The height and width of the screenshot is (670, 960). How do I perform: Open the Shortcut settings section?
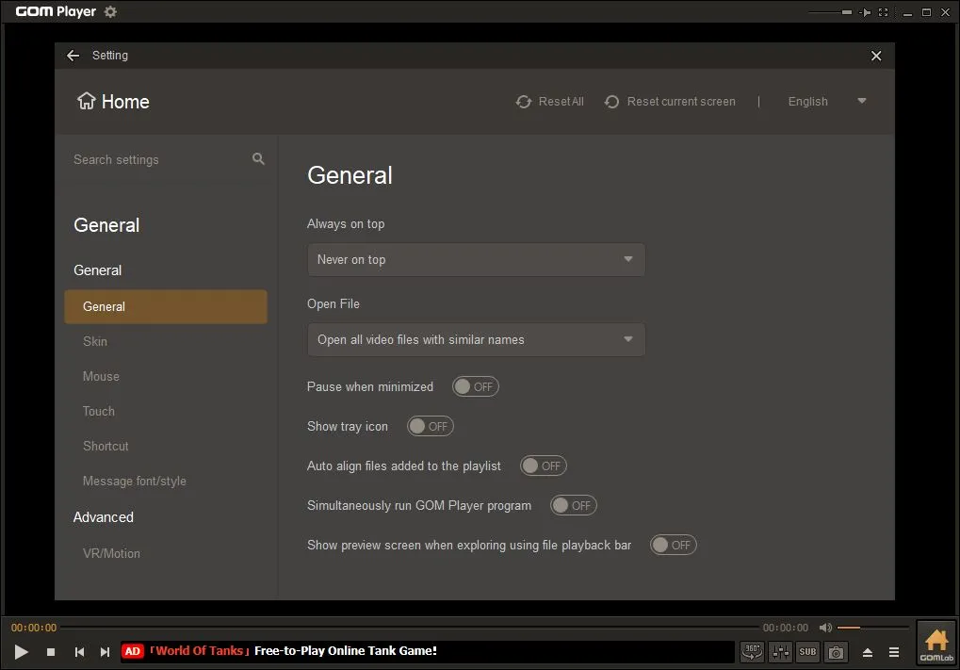pos(106,446)
